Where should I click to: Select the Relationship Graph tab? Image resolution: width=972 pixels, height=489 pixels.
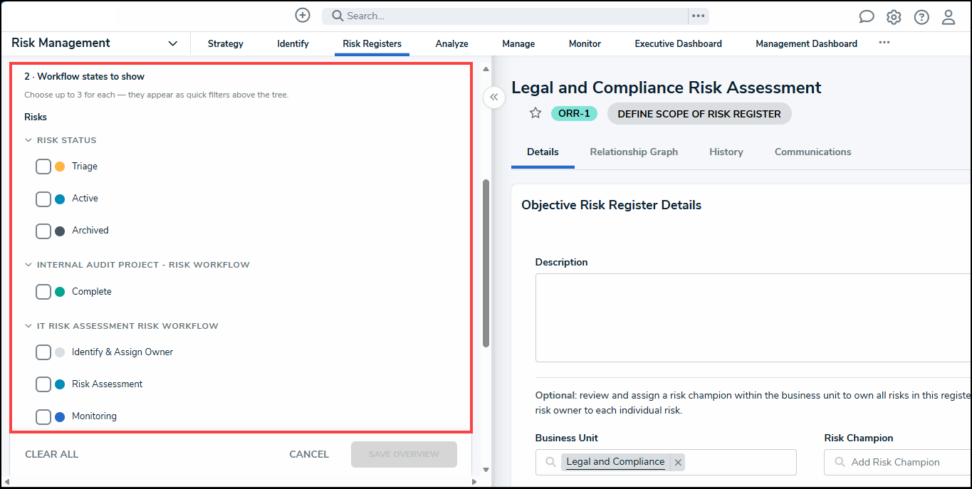pos(634,152)
